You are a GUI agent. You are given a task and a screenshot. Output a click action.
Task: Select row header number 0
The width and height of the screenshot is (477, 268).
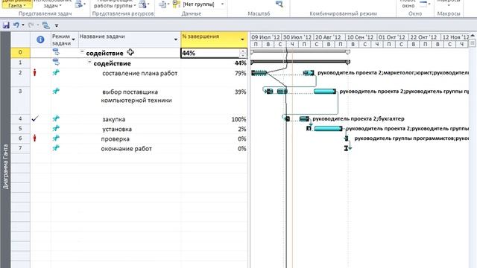(20, 52)
